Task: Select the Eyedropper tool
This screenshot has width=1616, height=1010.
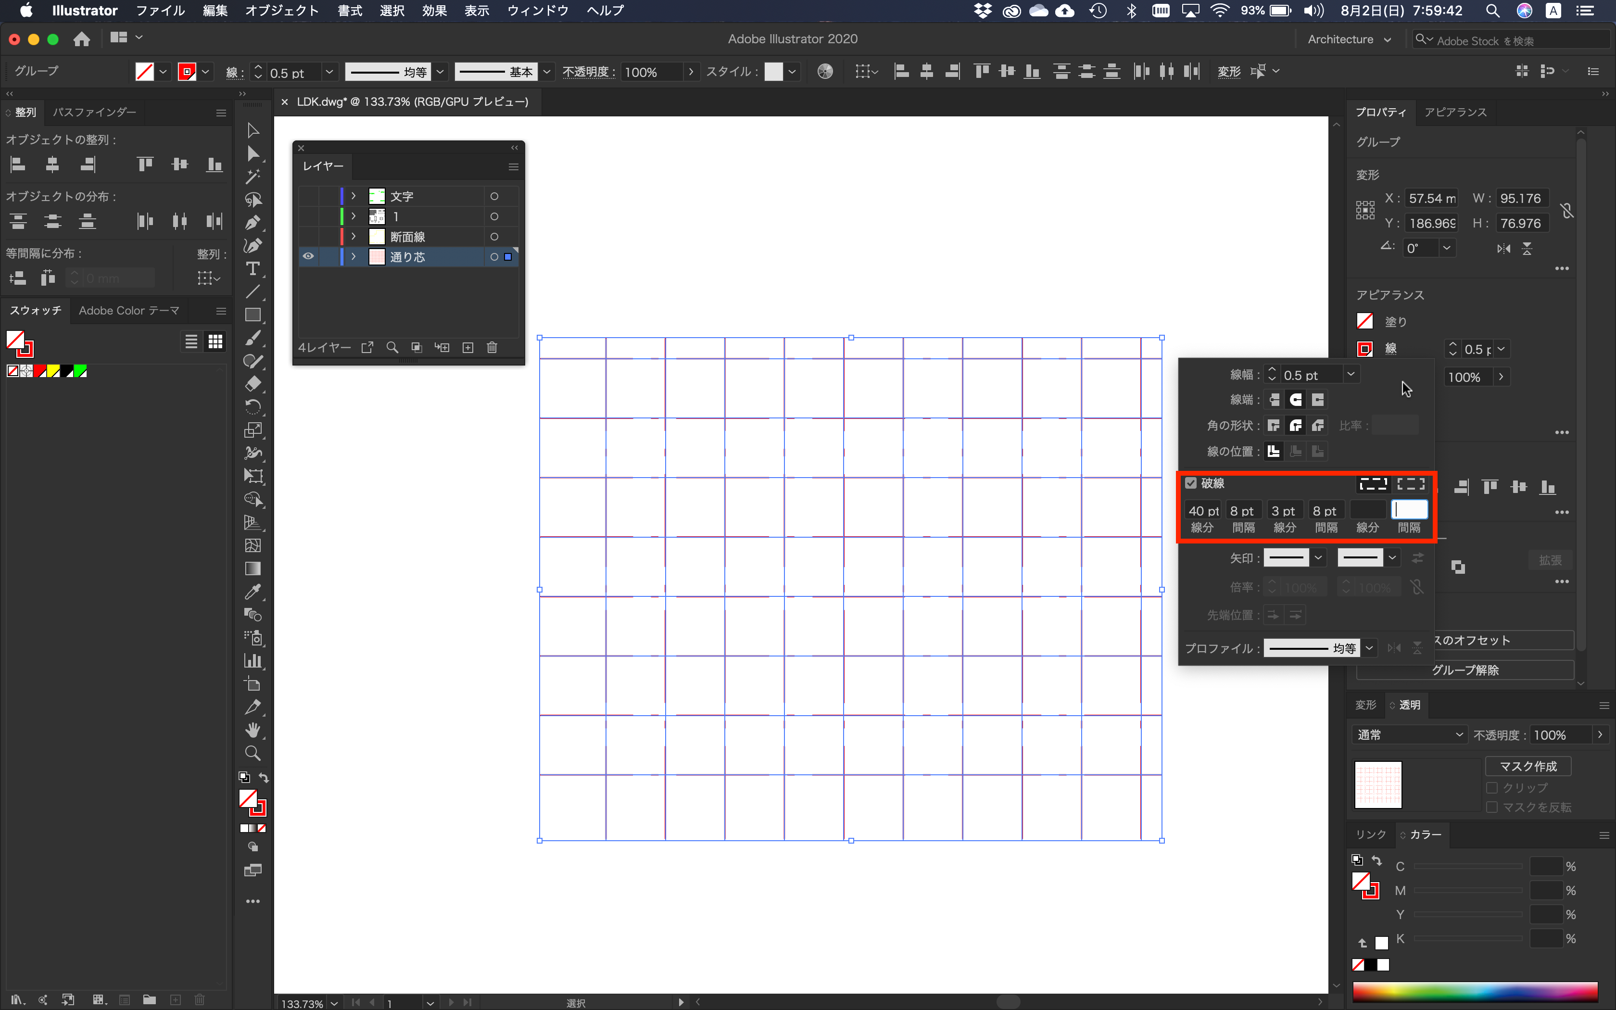Action: tap(252, 592)
